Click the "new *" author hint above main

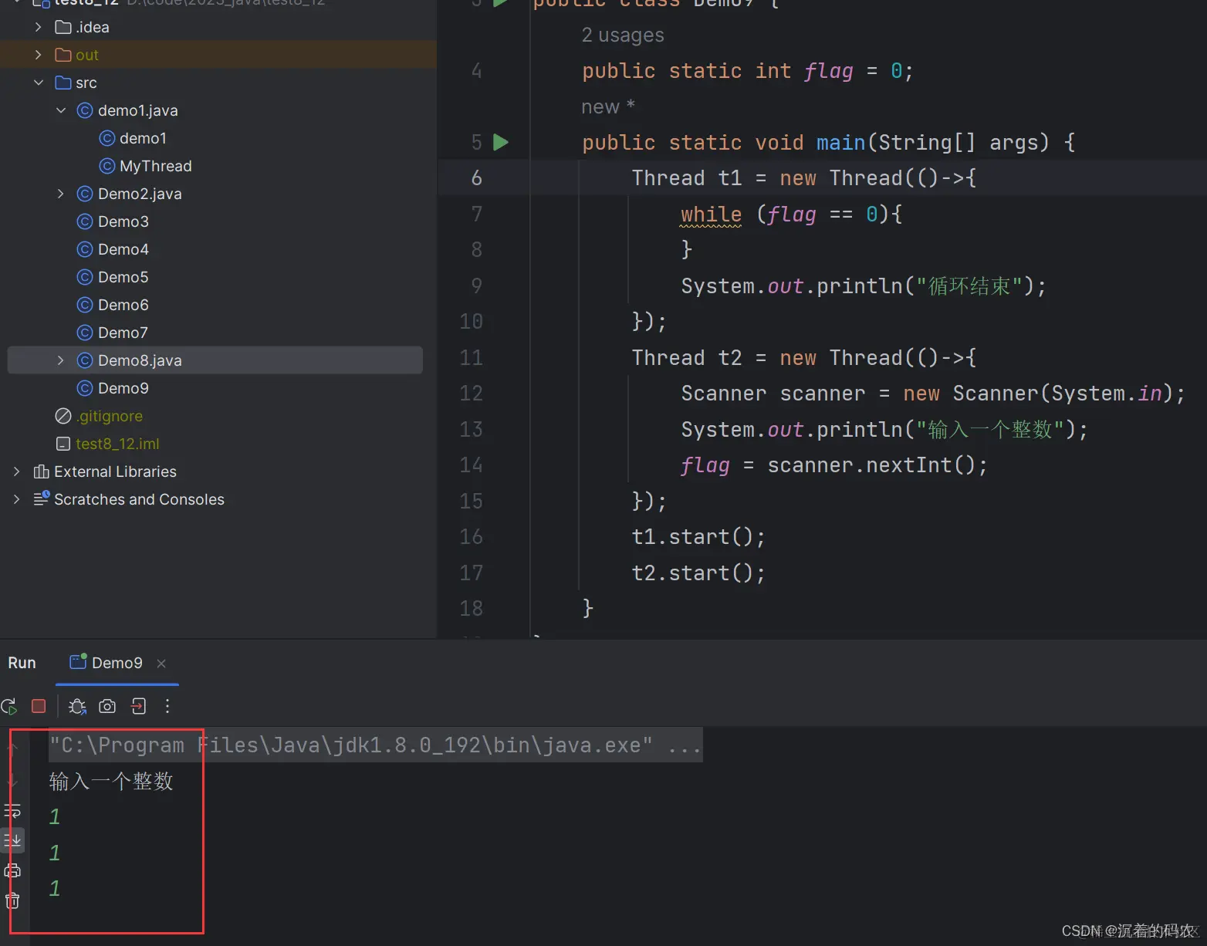click(608, 106)
